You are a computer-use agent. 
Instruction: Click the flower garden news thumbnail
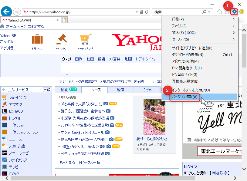pos(154,117)
